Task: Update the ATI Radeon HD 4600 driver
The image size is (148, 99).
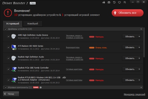Action: (130, 47)
